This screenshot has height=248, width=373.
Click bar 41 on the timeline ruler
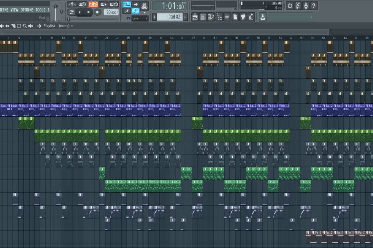[x=215, y=38]
